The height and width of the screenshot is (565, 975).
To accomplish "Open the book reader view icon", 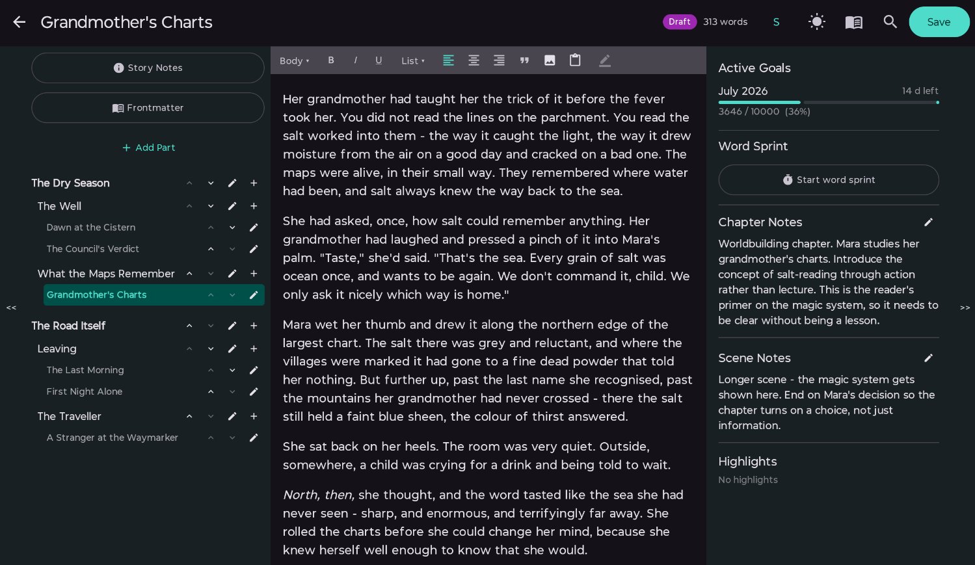I will click(x=853, y=22).
